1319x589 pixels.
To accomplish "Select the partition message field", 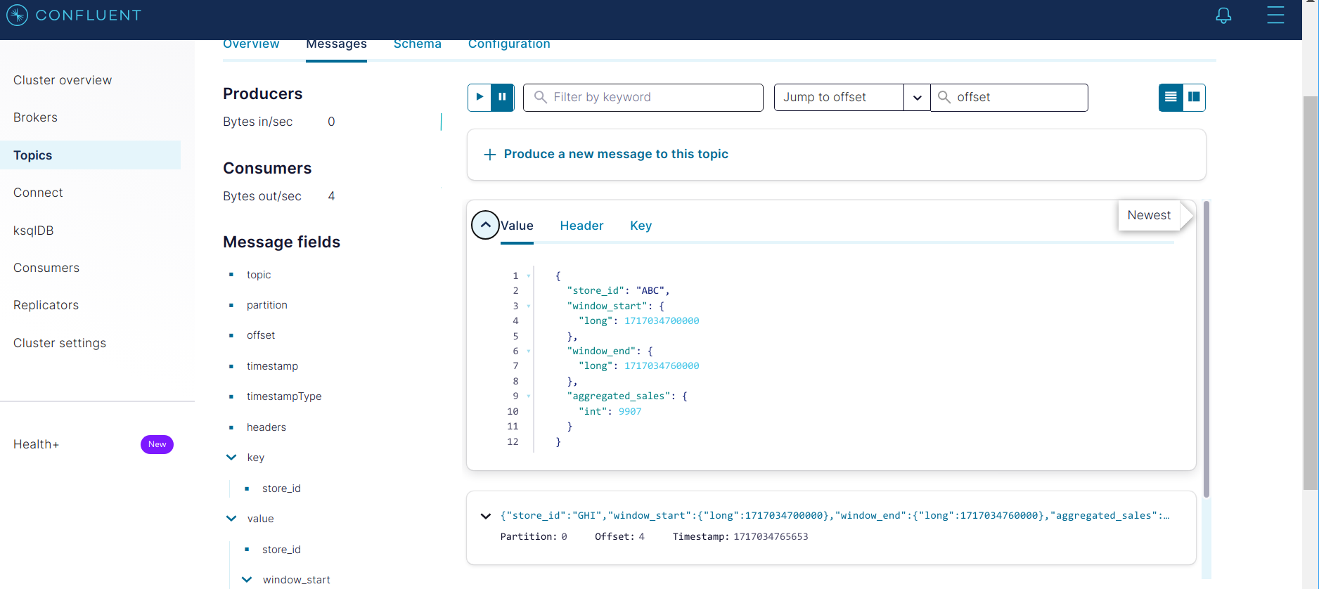I will pyautogui.click(x=267, y=305).
